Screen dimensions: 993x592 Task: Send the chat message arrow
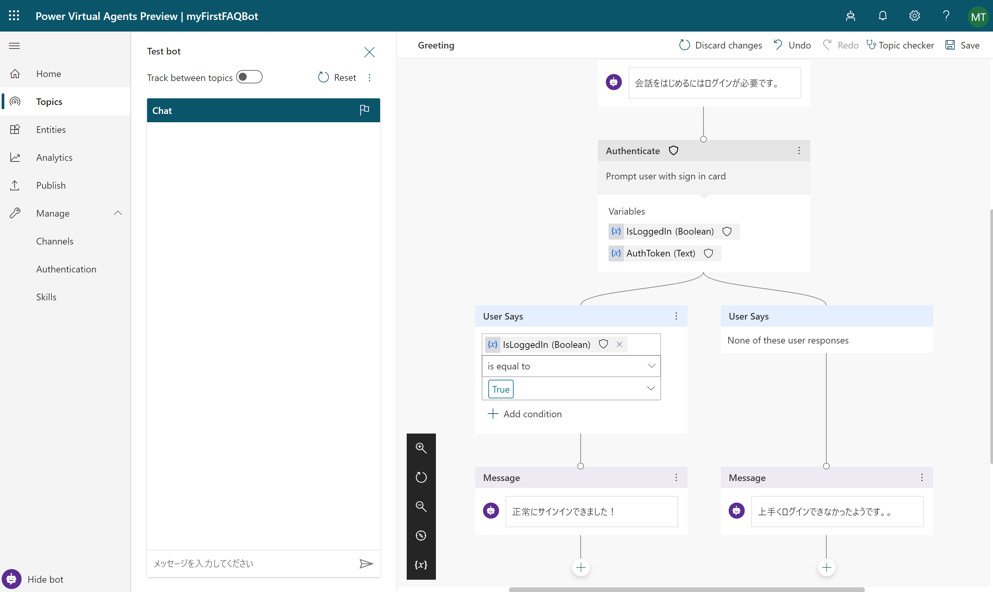coord(366,563)
